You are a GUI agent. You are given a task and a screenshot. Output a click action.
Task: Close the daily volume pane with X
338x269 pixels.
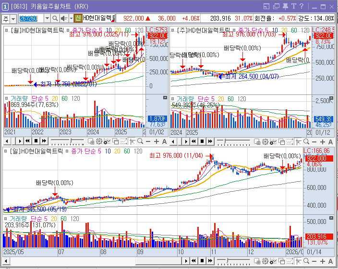(331, 218)
